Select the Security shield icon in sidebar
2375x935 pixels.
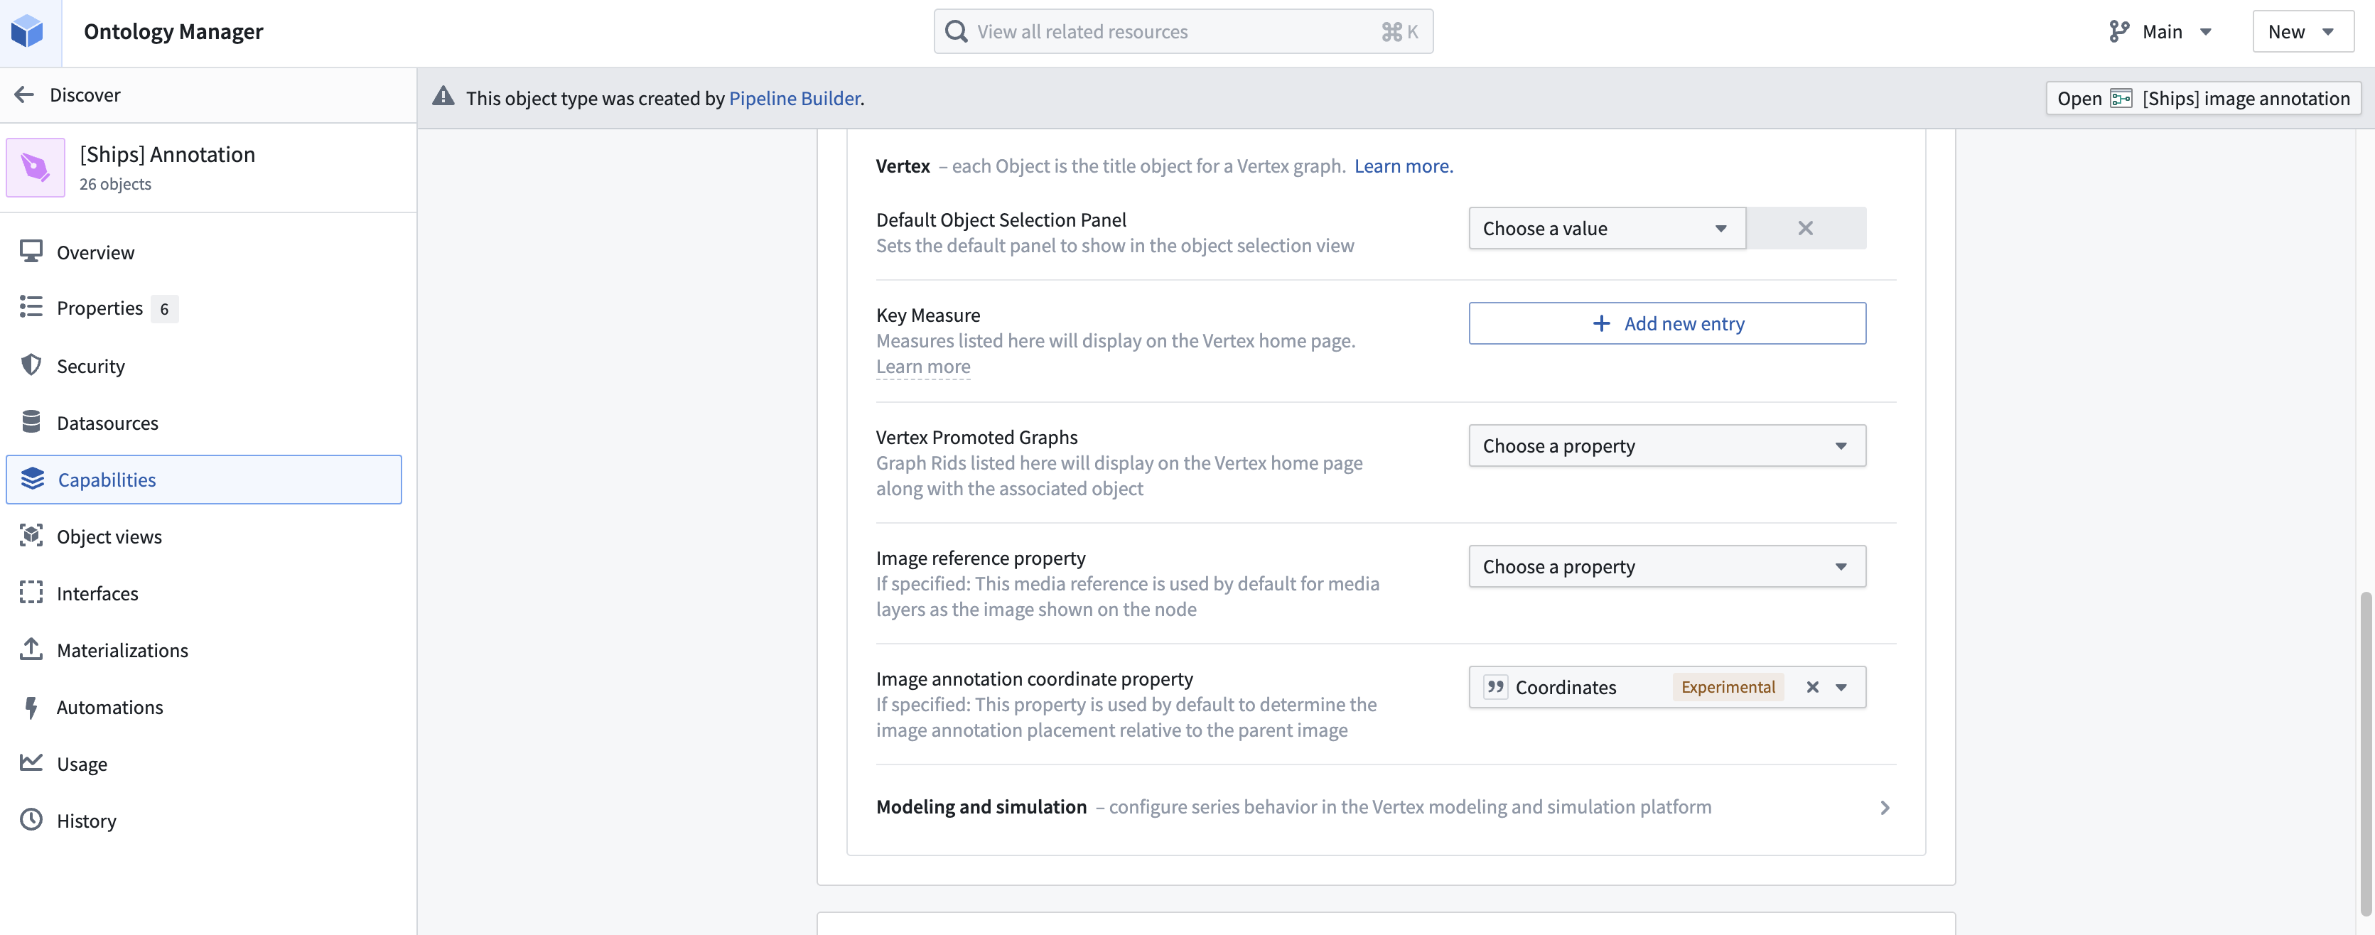coord(31,365)
